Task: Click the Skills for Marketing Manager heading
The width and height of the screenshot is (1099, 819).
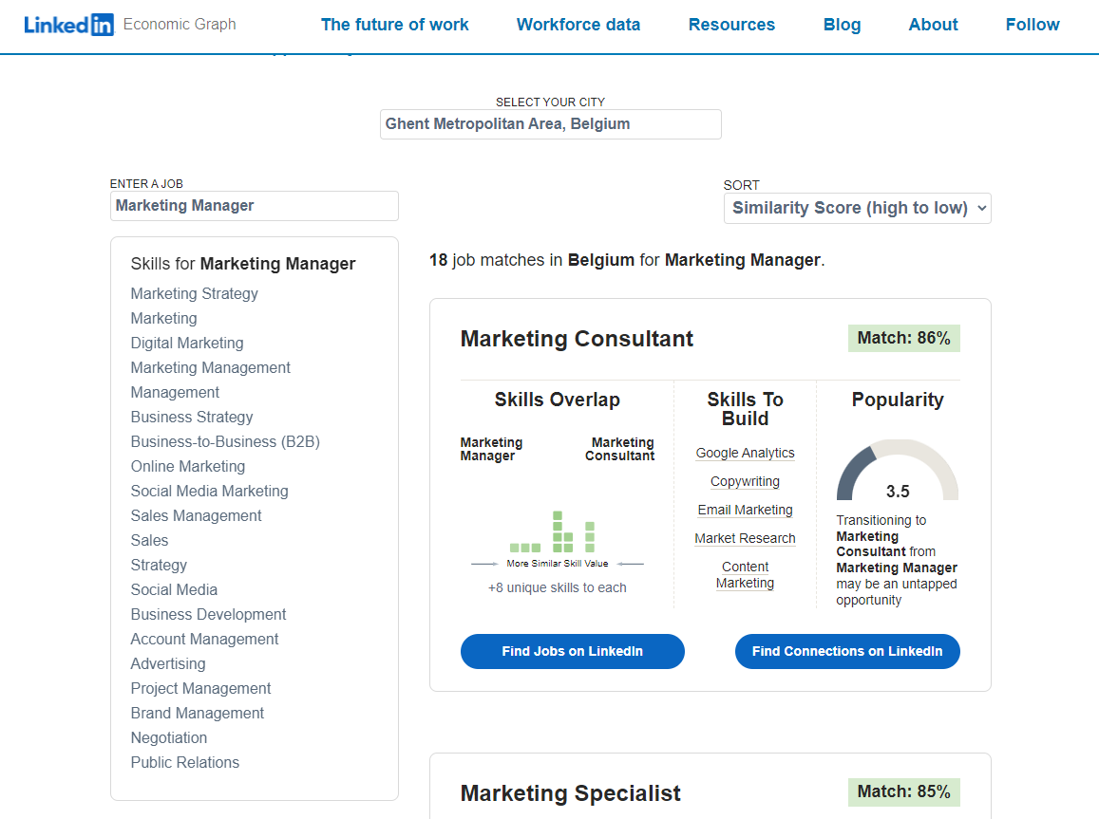Action: point(242,264)
